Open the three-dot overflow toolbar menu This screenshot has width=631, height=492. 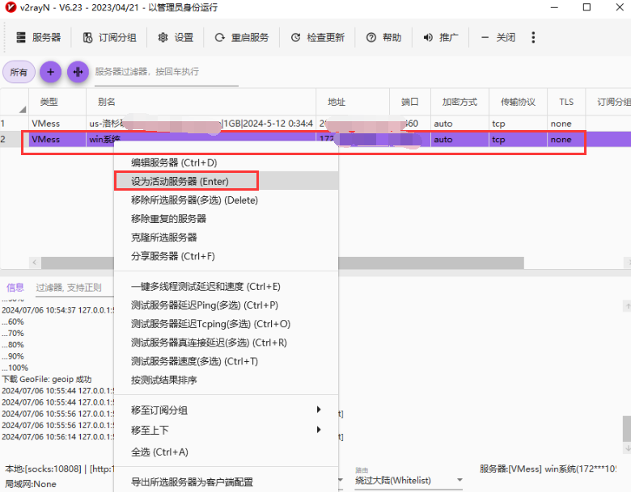[533, 38]
